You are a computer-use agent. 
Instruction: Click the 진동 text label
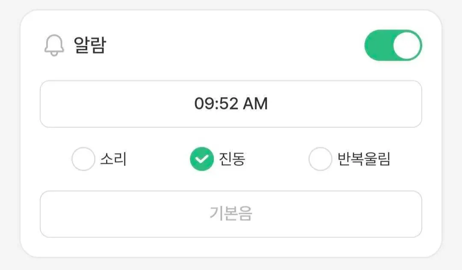[232, 159]
